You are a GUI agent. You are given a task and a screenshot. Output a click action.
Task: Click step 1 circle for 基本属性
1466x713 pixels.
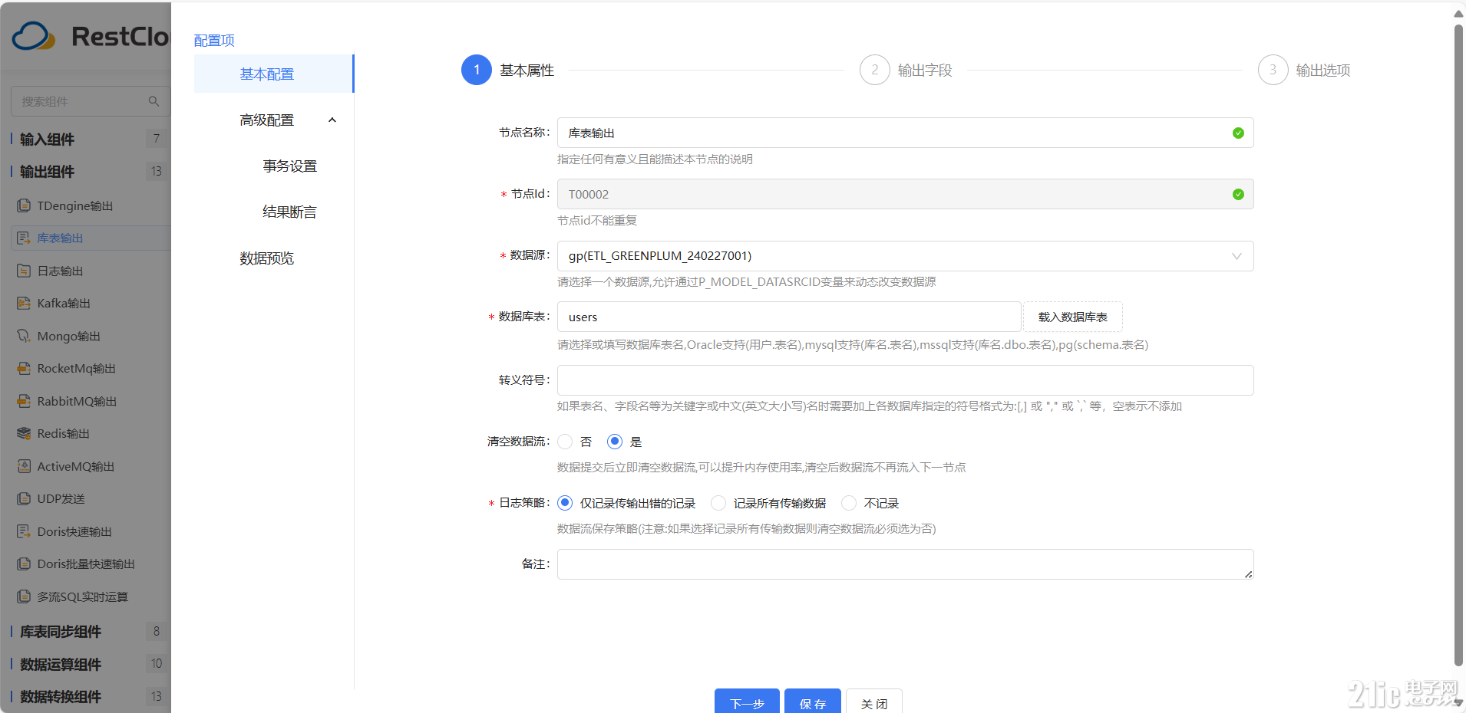[477, 70]
